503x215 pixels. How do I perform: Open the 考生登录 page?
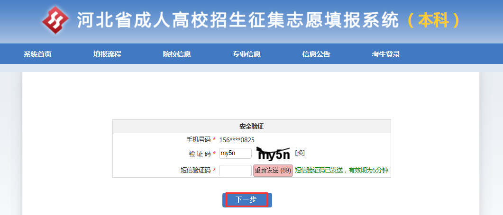(386, 54)
